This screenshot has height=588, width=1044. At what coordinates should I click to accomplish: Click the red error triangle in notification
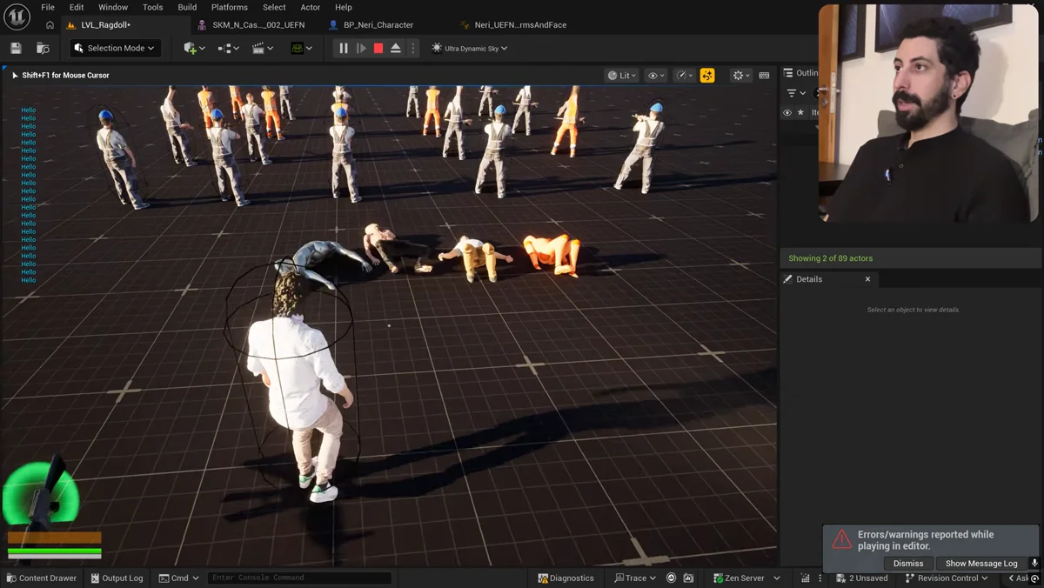(841, 539)
